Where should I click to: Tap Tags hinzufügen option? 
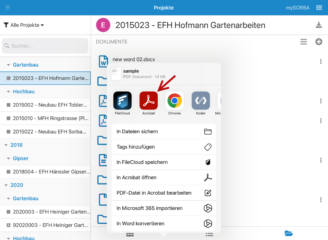coord(164,147)
